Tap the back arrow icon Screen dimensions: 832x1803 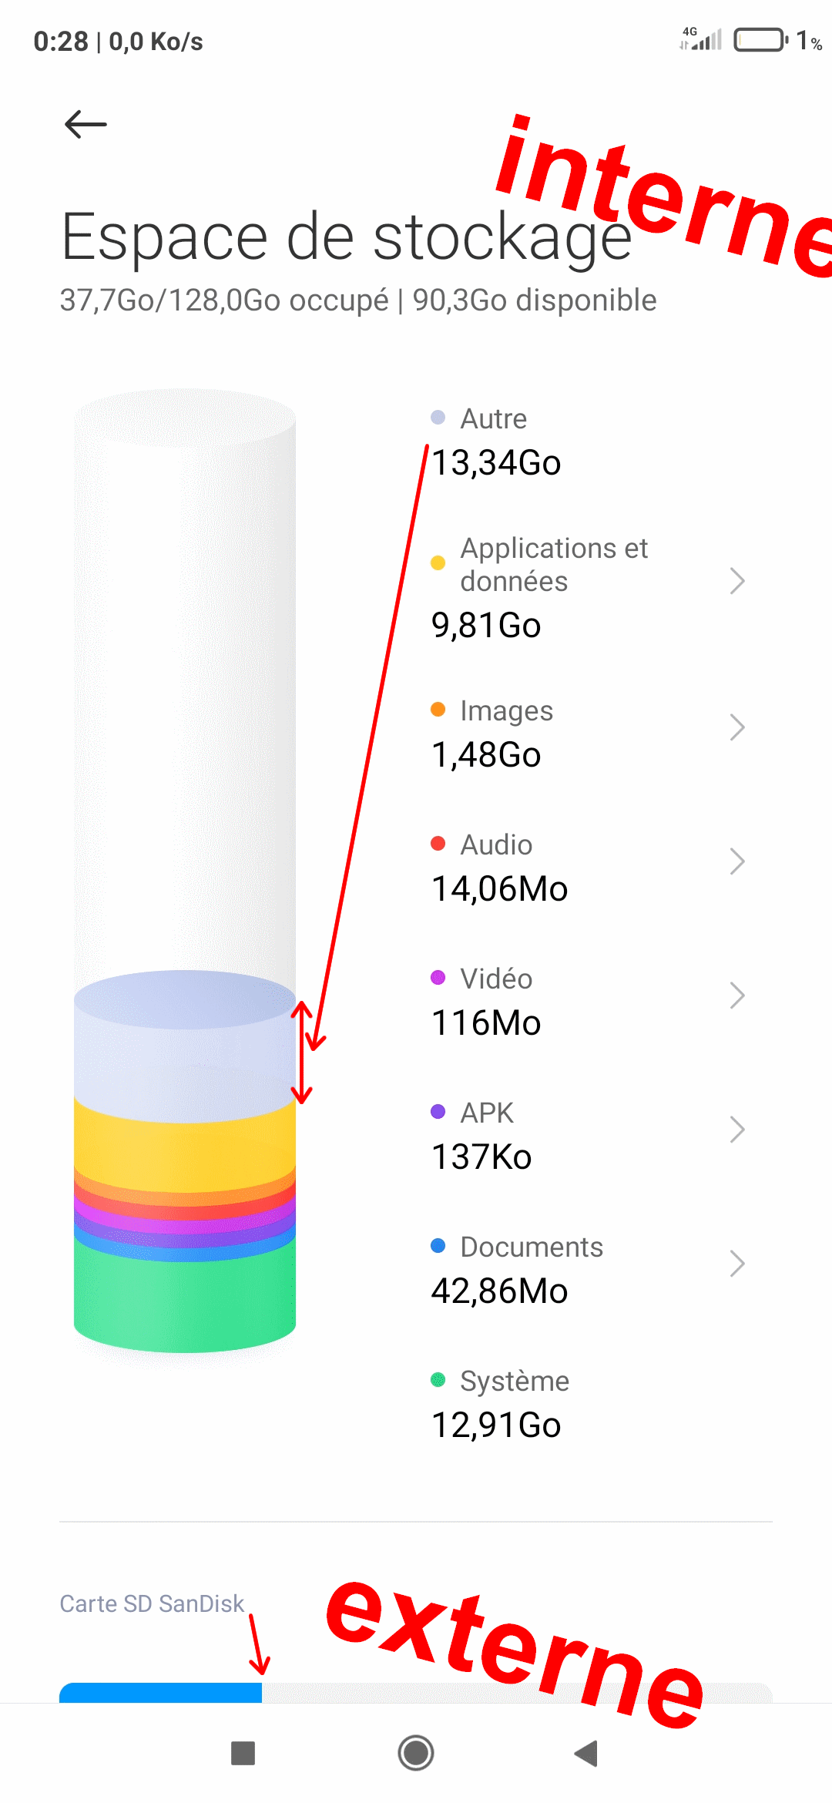[86, 124]
